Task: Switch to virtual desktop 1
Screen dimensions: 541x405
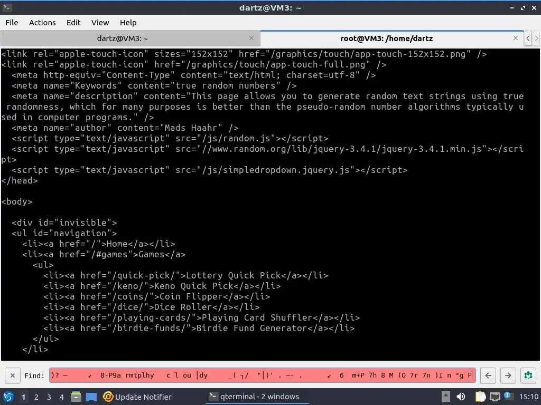Action: pyautogui.click(x=23, y=397)
